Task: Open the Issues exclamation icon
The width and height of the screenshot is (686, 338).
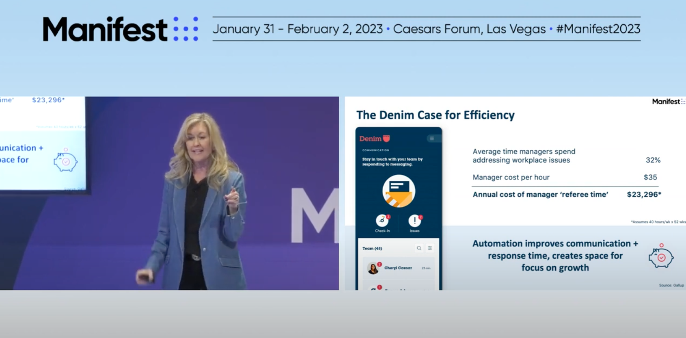Action: tap(415, 221)
